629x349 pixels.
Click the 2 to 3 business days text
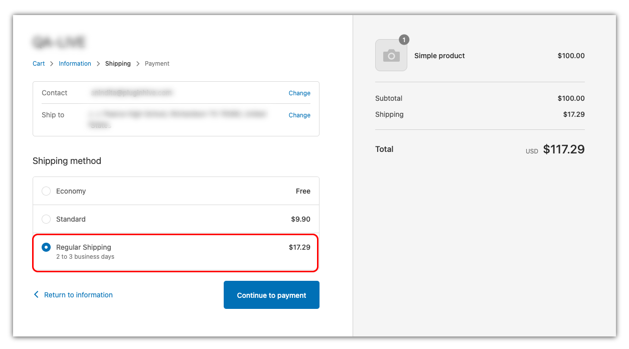click(85, 257)
